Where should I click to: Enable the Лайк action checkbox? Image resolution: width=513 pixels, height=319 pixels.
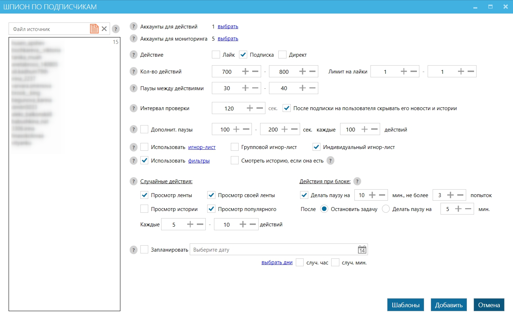[216, 55]
